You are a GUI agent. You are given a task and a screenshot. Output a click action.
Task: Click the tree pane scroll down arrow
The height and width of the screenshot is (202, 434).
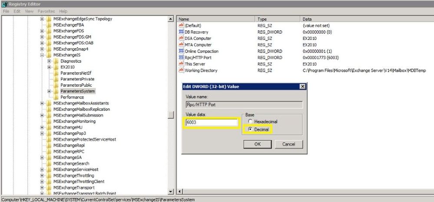click(171, 191)
